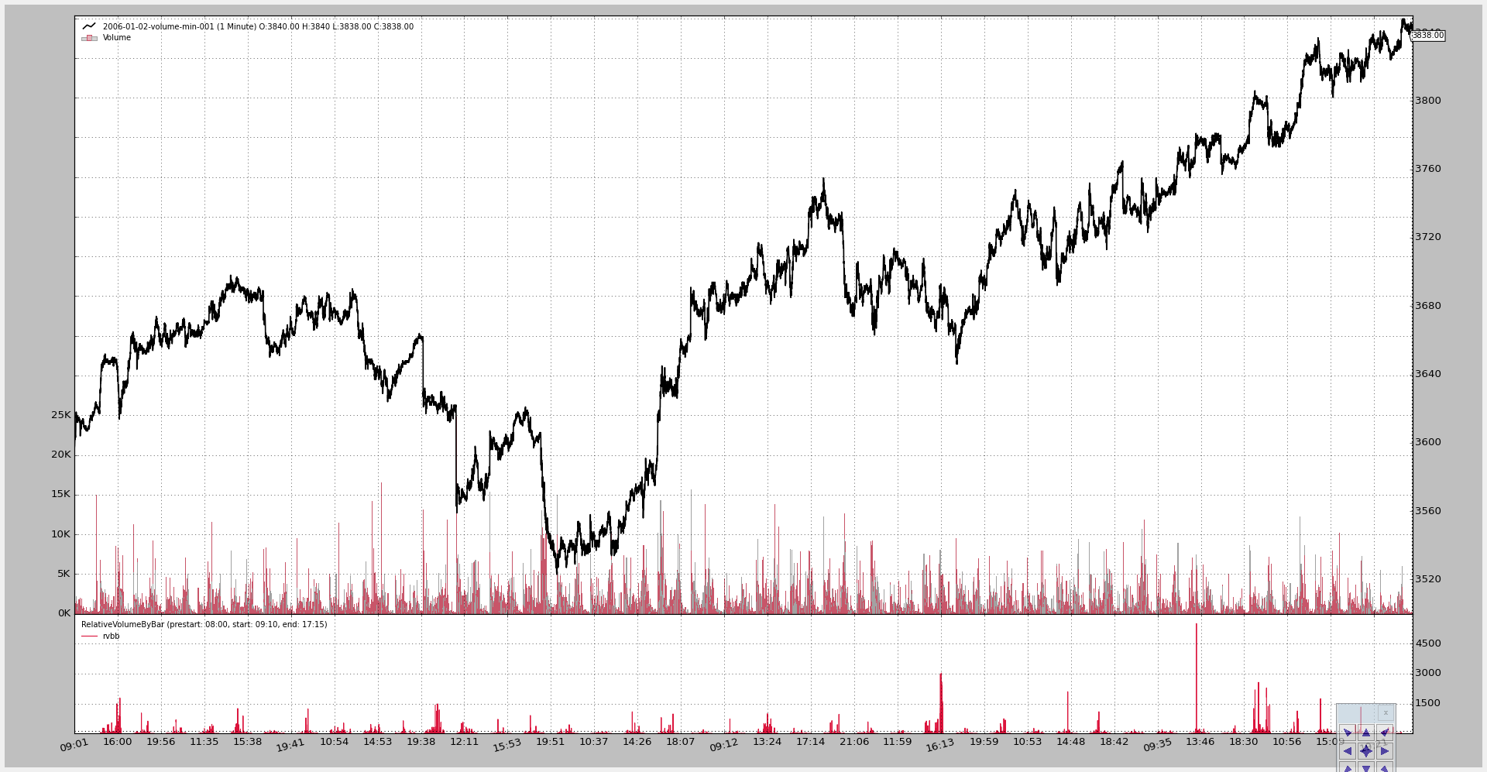Click the Volume legend bar swatch

(89, 38)
